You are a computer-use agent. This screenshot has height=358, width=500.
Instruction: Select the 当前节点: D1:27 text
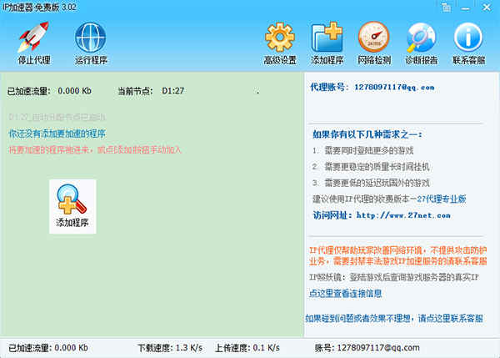151,91
